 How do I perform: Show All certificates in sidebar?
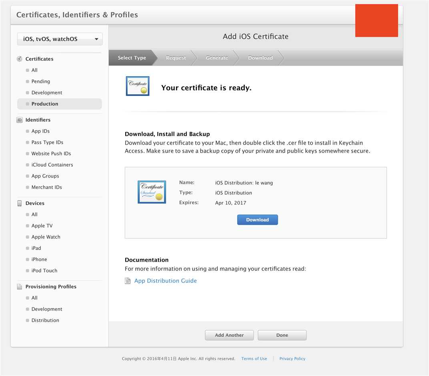click(34, 70)
